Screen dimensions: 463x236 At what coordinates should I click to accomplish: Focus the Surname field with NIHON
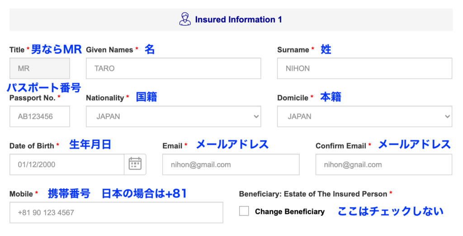(364, 68)
